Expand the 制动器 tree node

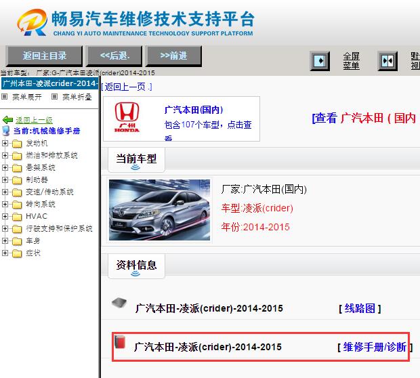tap(5, 180)
